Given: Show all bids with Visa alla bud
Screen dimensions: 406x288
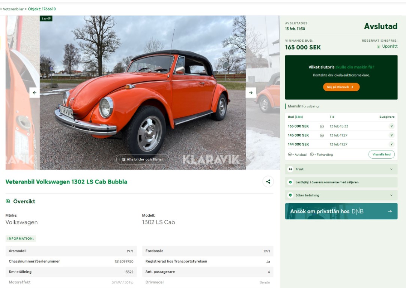Looking at the screenshot, I should tap(381, 154).
